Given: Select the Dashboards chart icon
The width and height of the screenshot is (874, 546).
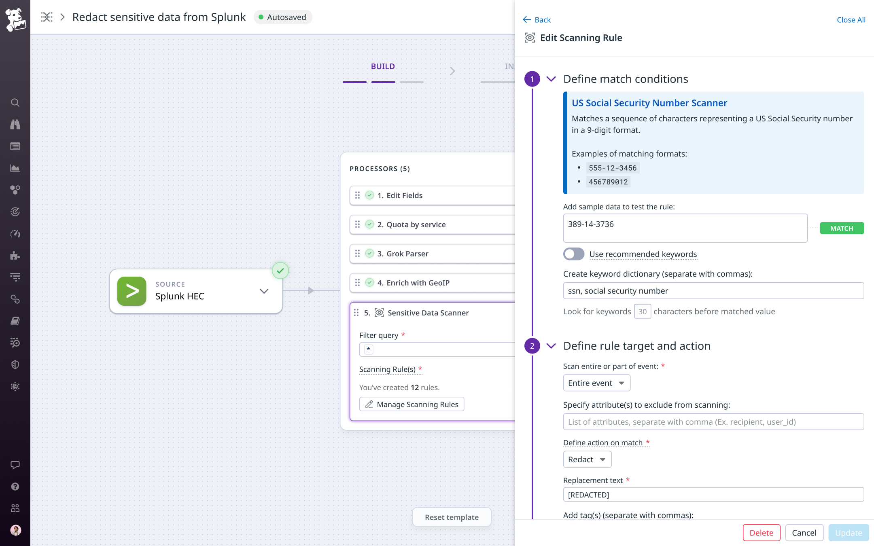Looking at the screenshot, I should pyautogui.click(x=15, y=168).
